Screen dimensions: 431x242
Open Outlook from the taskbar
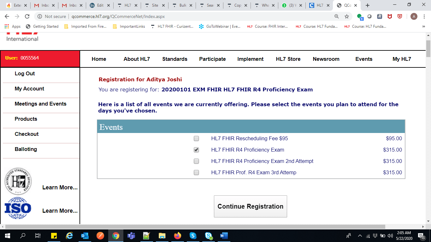point(85,236)
